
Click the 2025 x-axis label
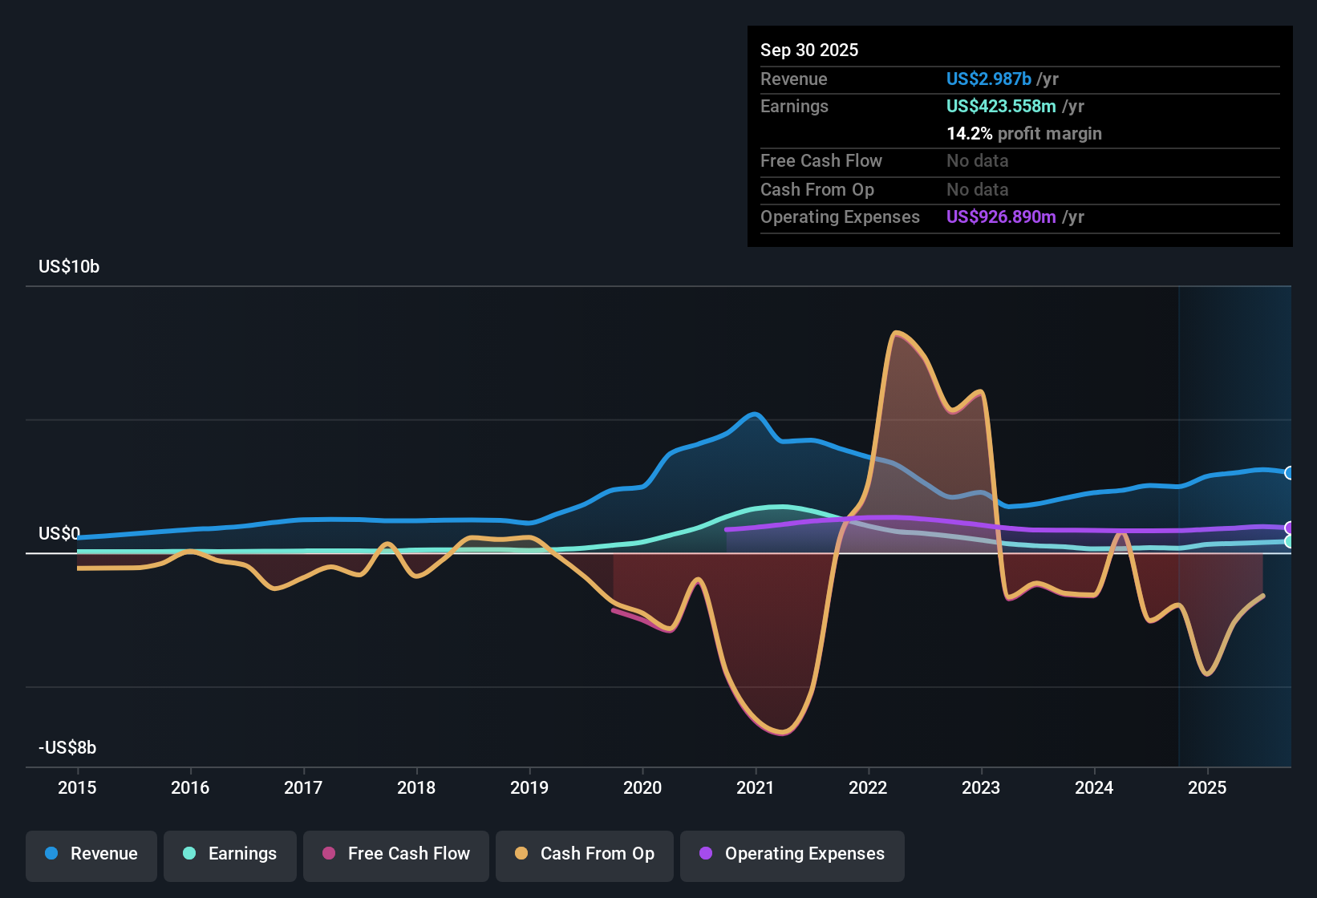click(x=1206, y=788)
